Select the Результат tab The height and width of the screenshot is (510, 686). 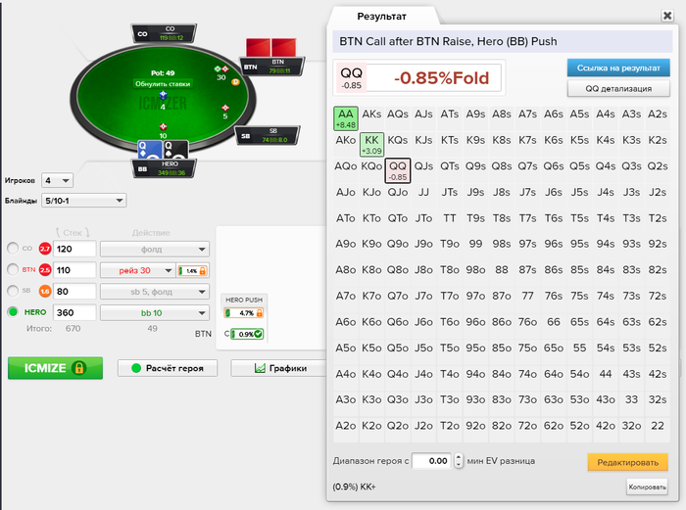pyautogui.click(x=381, y=17)
